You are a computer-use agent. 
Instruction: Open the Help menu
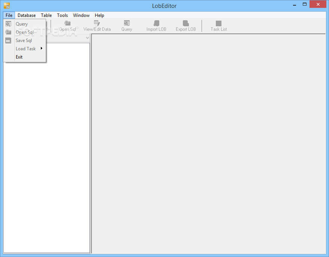click(99, 15)
